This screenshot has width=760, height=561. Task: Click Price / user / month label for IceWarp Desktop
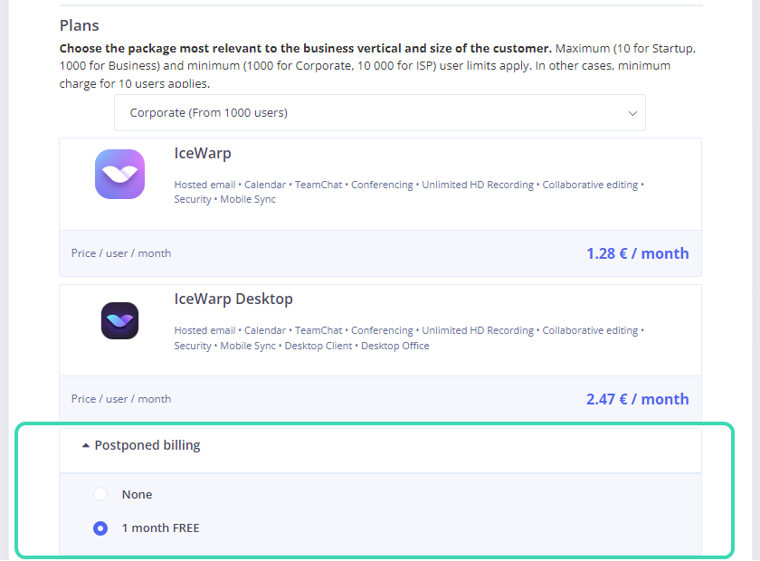pyautogui.click(x=121, y=399)
